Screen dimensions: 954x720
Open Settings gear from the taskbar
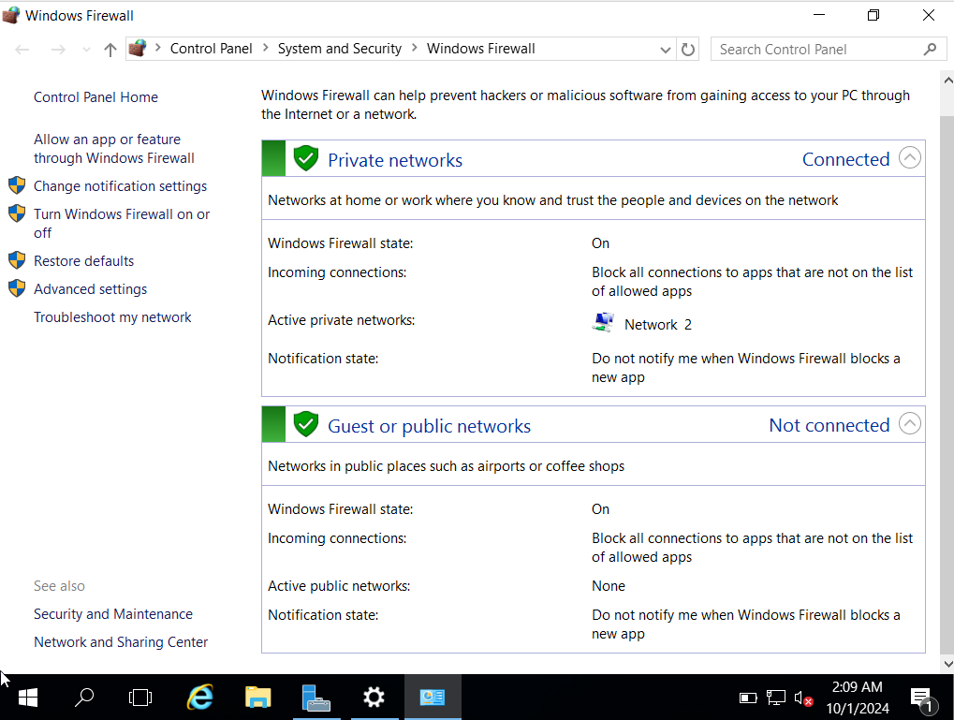pos(374,698)
